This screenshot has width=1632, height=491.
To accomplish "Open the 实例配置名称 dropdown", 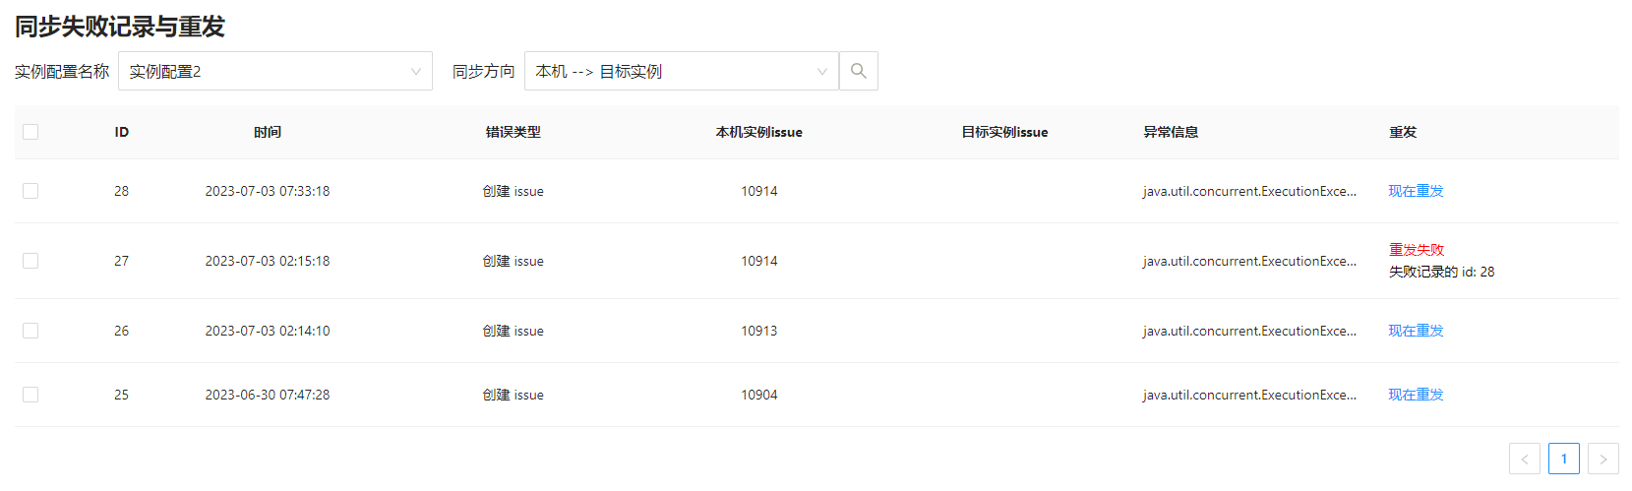I will [274, 71].
